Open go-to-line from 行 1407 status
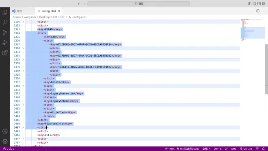Screen dimensions: 268x151 [182, 149]
